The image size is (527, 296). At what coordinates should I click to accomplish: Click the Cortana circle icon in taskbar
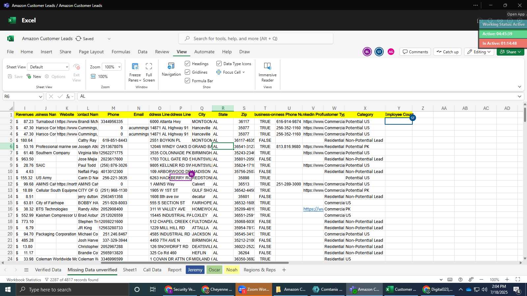(x=137, y=289)
